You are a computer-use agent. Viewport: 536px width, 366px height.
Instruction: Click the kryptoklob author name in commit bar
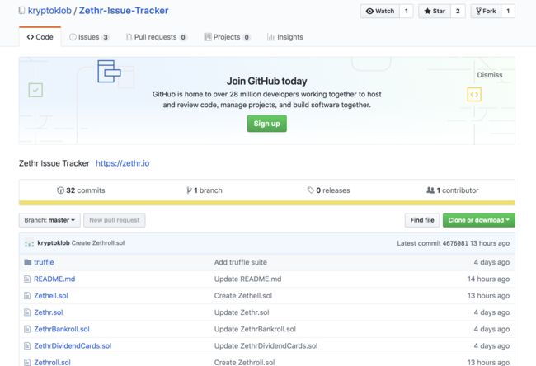54,243
